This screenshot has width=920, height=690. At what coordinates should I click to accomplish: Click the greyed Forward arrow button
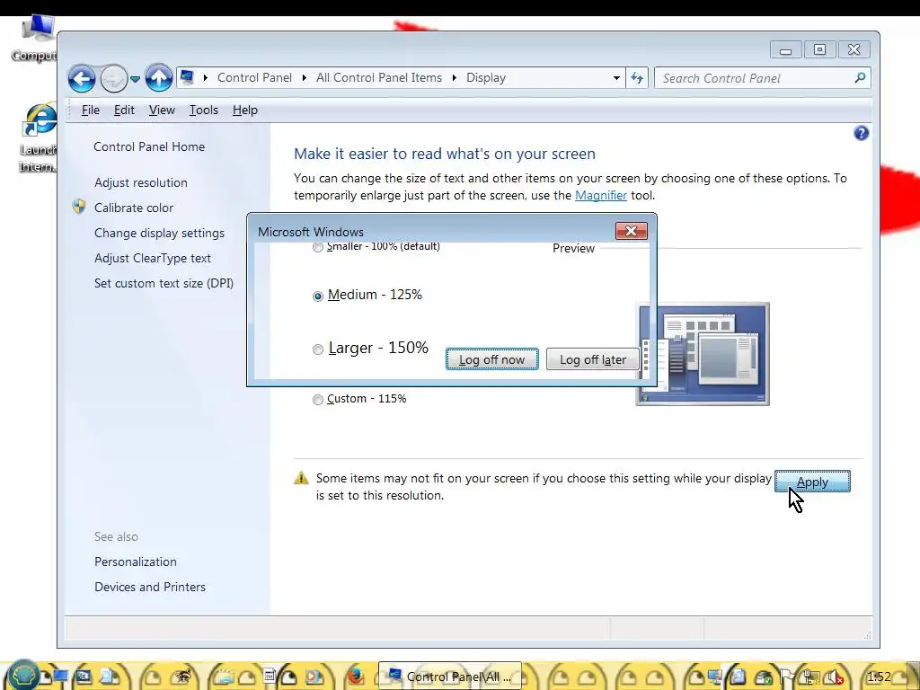(113, 78)
